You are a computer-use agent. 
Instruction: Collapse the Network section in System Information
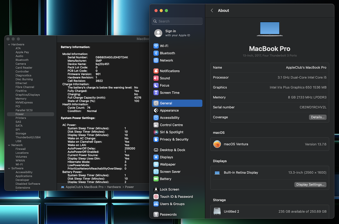[9, 145]
